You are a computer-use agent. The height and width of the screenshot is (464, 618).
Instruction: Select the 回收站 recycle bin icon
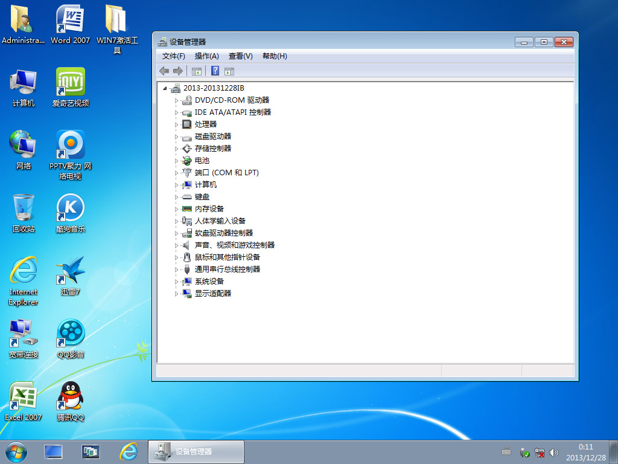click(24, 213)
